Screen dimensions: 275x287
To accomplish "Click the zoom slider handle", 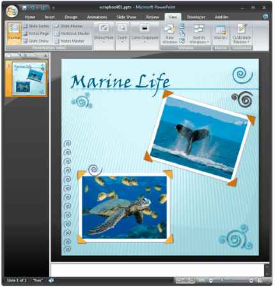I will 222,280.
